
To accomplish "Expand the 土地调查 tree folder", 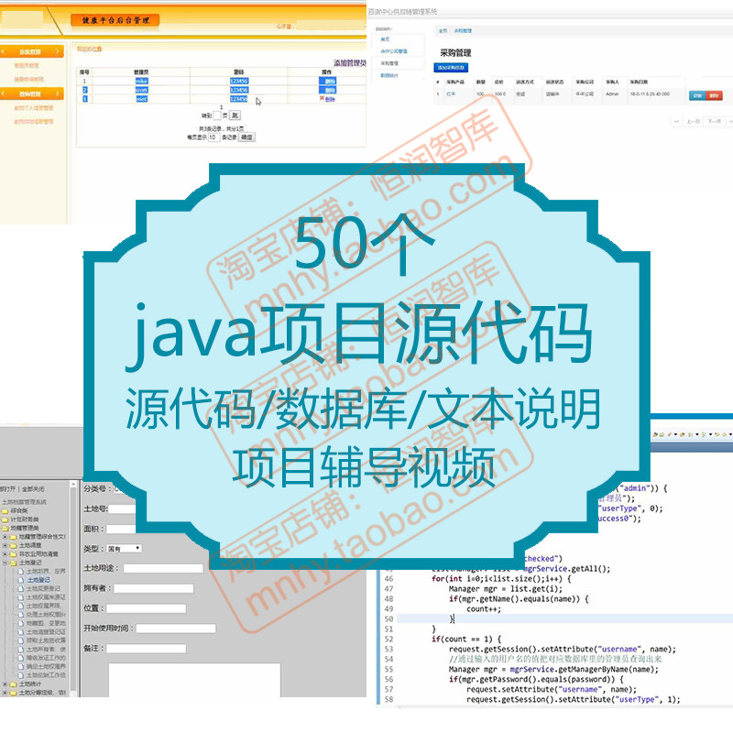I will 5,545.
